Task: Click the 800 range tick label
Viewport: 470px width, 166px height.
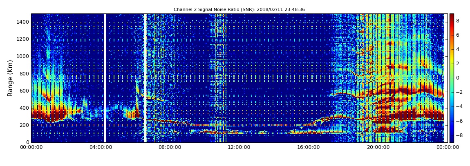Action: pos(25,73)
